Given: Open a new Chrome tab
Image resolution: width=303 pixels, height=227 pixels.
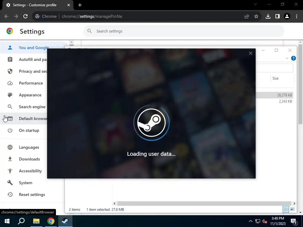Looking at the screenshot, I should tap(80, 5).
